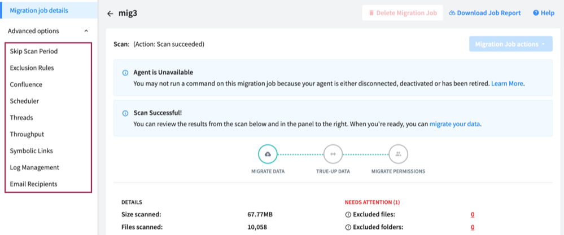Follow the migrate your data link

(x=454, y=124)
